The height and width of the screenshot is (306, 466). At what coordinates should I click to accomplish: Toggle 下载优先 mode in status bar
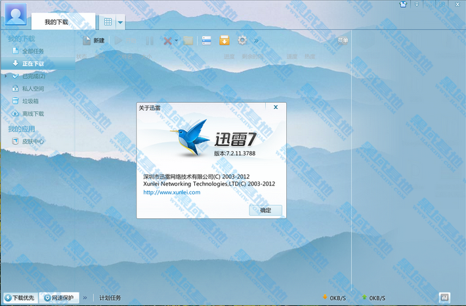pyautogui.click(x=20, y=297)
